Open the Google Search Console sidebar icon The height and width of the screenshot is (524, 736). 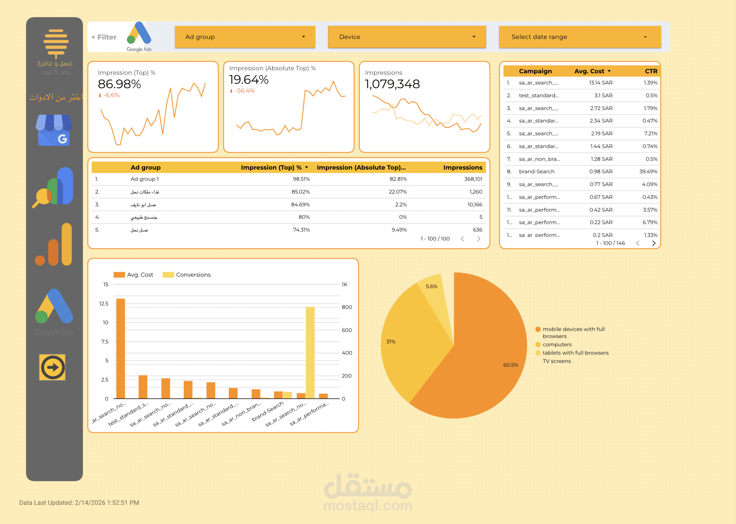click(54, 187)
